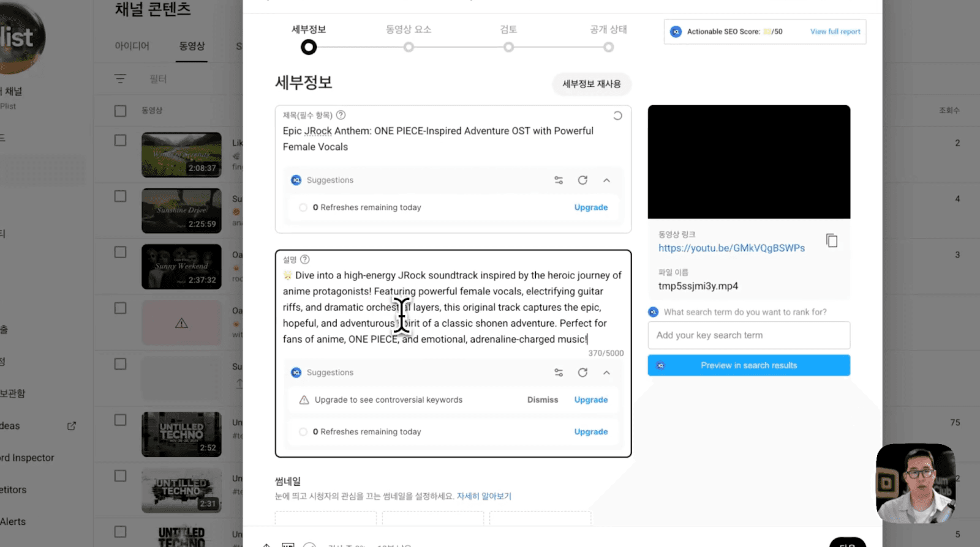This screenshot has width=980, height=547.
Task: Click Upgrade next to Dismiss
Action: [x=591, y=400]
